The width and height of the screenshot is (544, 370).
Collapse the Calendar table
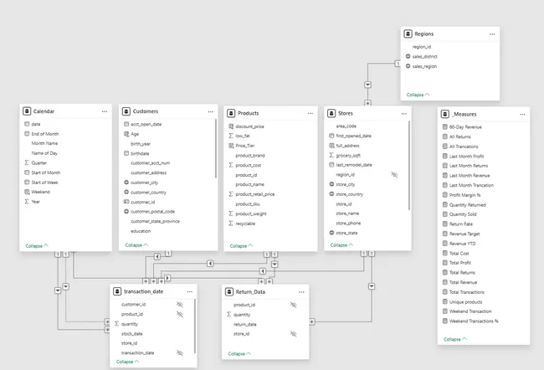point(37,246)
